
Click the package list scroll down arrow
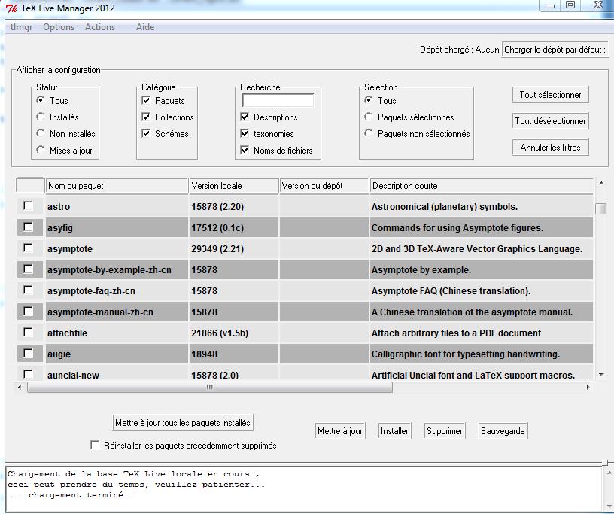coord(601,375)
